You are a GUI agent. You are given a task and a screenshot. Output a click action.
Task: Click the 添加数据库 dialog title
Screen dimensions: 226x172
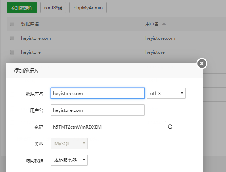pyautogui.click(x=27, y=71)
